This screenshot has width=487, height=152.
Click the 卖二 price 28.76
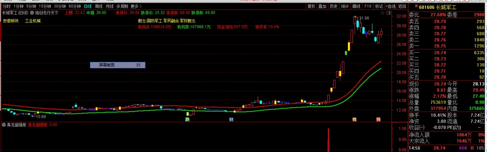[440, 40]
